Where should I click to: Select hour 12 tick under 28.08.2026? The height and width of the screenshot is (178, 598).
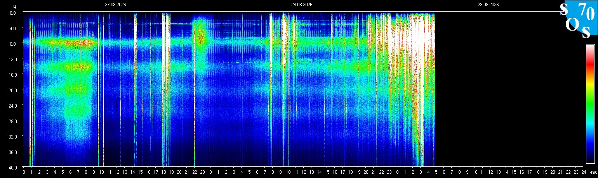point(304,172)
